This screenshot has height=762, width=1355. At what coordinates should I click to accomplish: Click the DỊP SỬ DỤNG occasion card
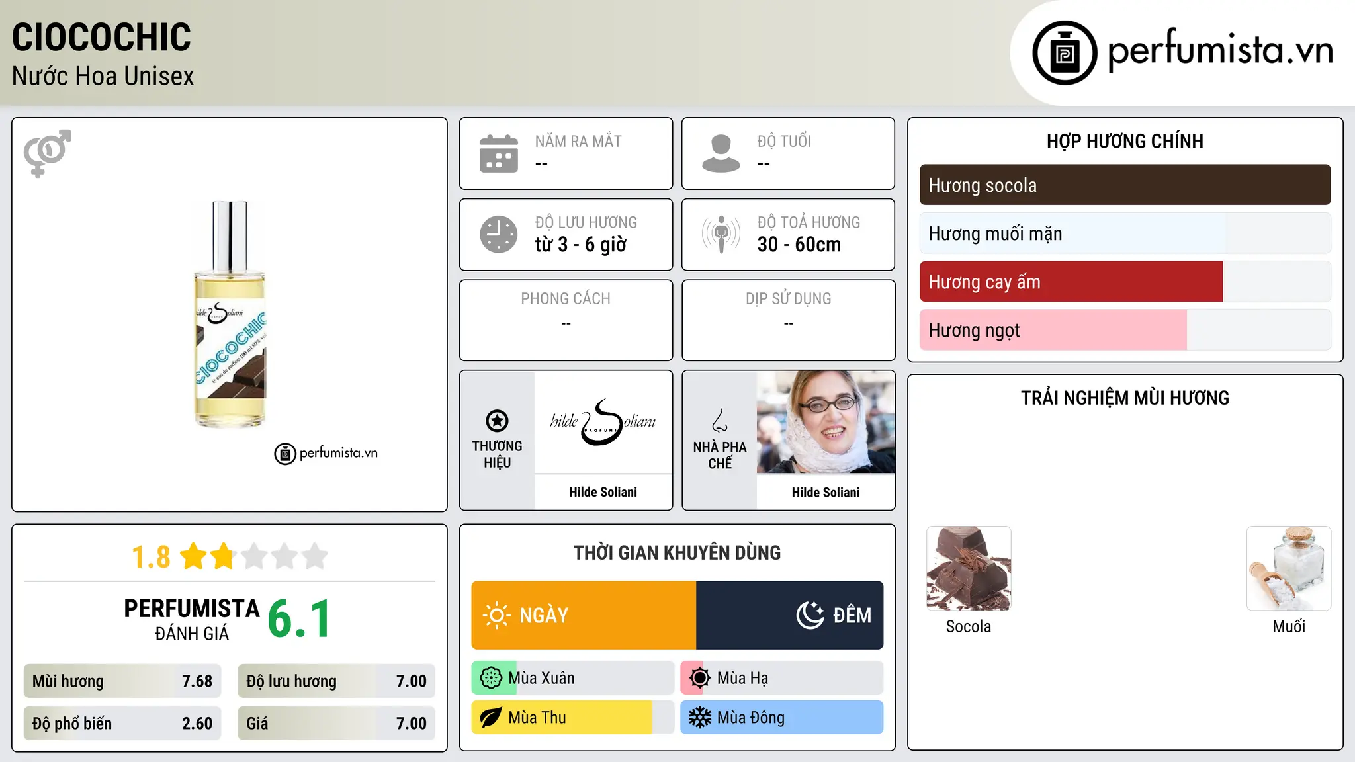click(x=789, y=320)
